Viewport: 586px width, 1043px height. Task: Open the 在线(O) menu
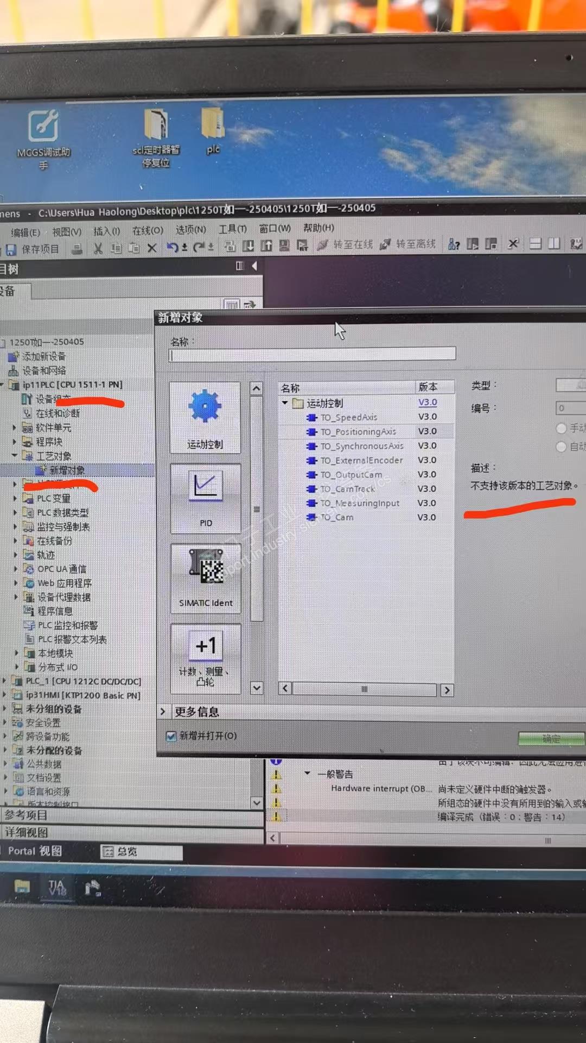point(148,230)
